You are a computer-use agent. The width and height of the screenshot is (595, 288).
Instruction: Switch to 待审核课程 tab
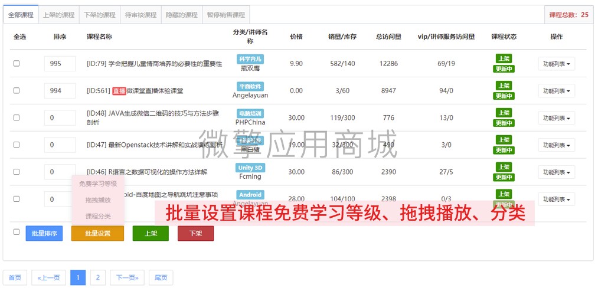(140, 15)
